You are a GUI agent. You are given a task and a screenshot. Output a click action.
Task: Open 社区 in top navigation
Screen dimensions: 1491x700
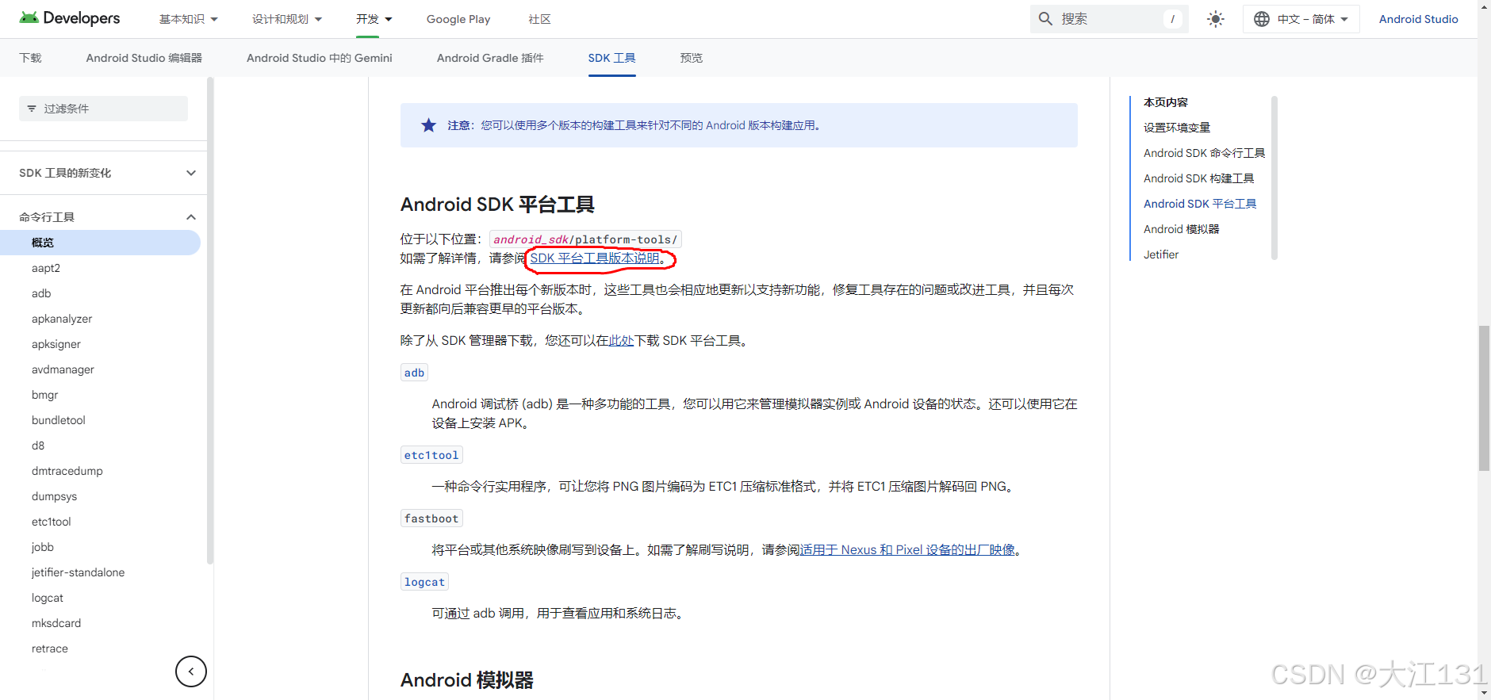click(539, 19)
